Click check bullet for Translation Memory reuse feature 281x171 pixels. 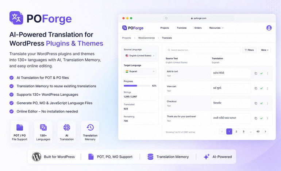click(x=11, y=86)
